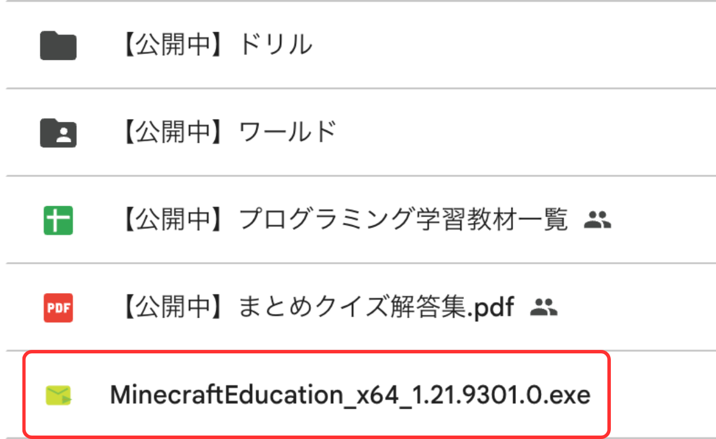Viewport: 716px width, 439px height.
Task: Click the red PDF icon
Action: coord(57,307)
